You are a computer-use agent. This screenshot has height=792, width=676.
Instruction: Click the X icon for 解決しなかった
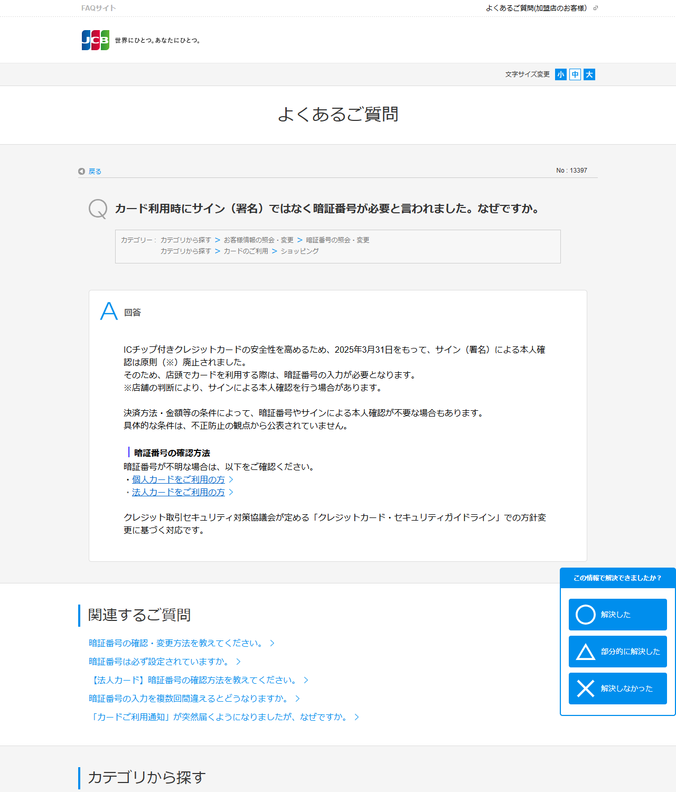pos(586,689)
